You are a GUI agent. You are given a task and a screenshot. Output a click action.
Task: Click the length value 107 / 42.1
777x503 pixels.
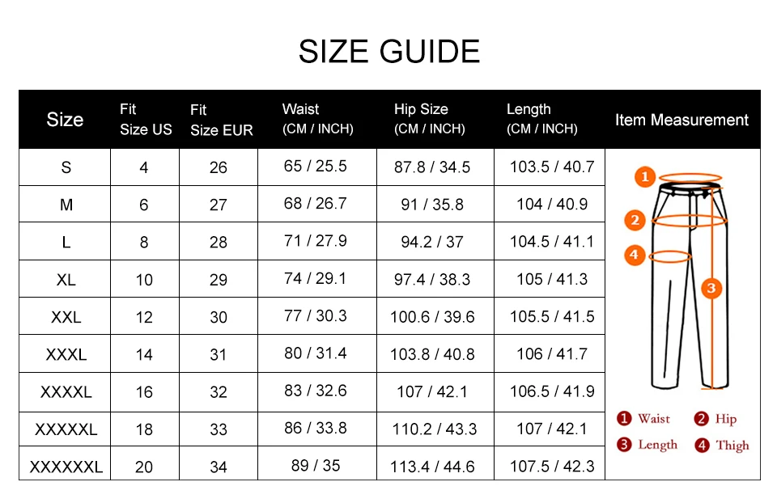(551, 429)
